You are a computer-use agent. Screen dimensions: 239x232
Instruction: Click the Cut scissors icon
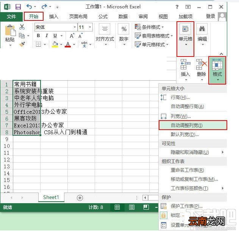tap(22, 27)
